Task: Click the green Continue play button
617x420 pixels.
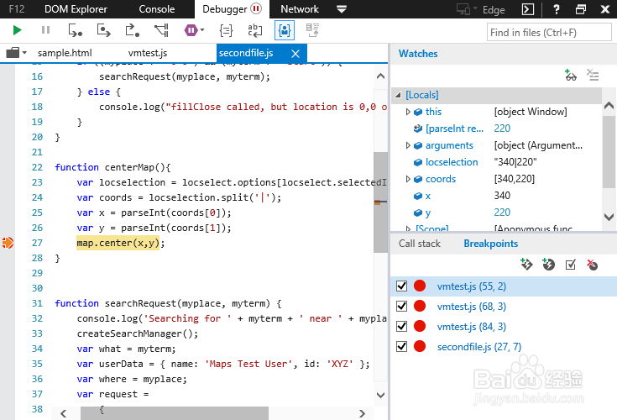Action: pyautogui.click(x=17, y=30)
